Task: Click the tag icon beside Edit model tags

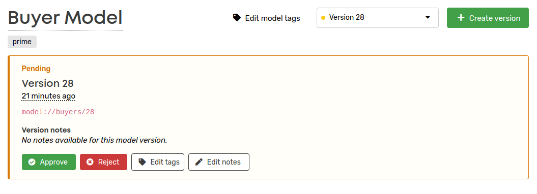Action: click(237, 18)
